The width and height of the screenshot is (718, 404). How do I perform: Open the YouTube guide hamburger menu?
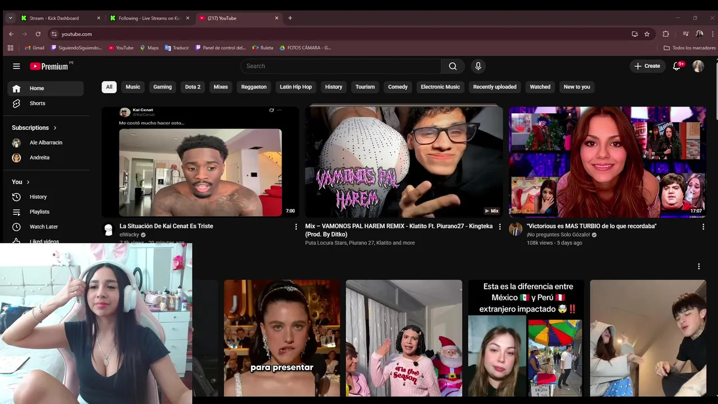point(16,66)
